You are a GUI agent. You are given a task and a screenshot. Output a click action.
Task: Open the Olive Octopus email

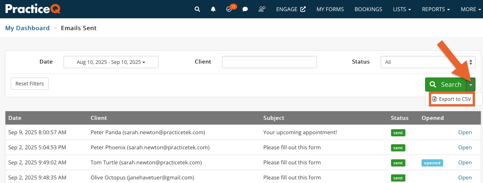point(465,178)
